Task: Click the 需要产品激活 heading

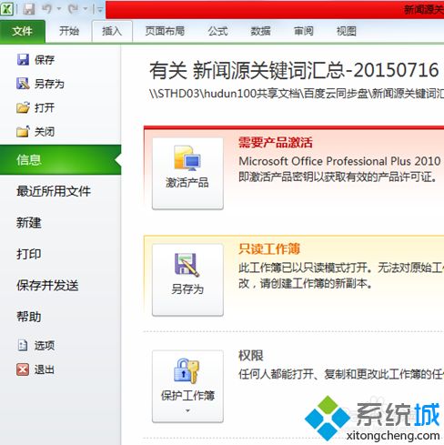Action: pos(276,142)
